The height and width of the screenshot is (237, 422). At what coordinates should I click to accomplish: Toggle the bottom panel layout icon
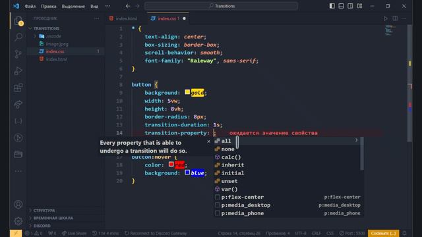click(x=341, y=6)
